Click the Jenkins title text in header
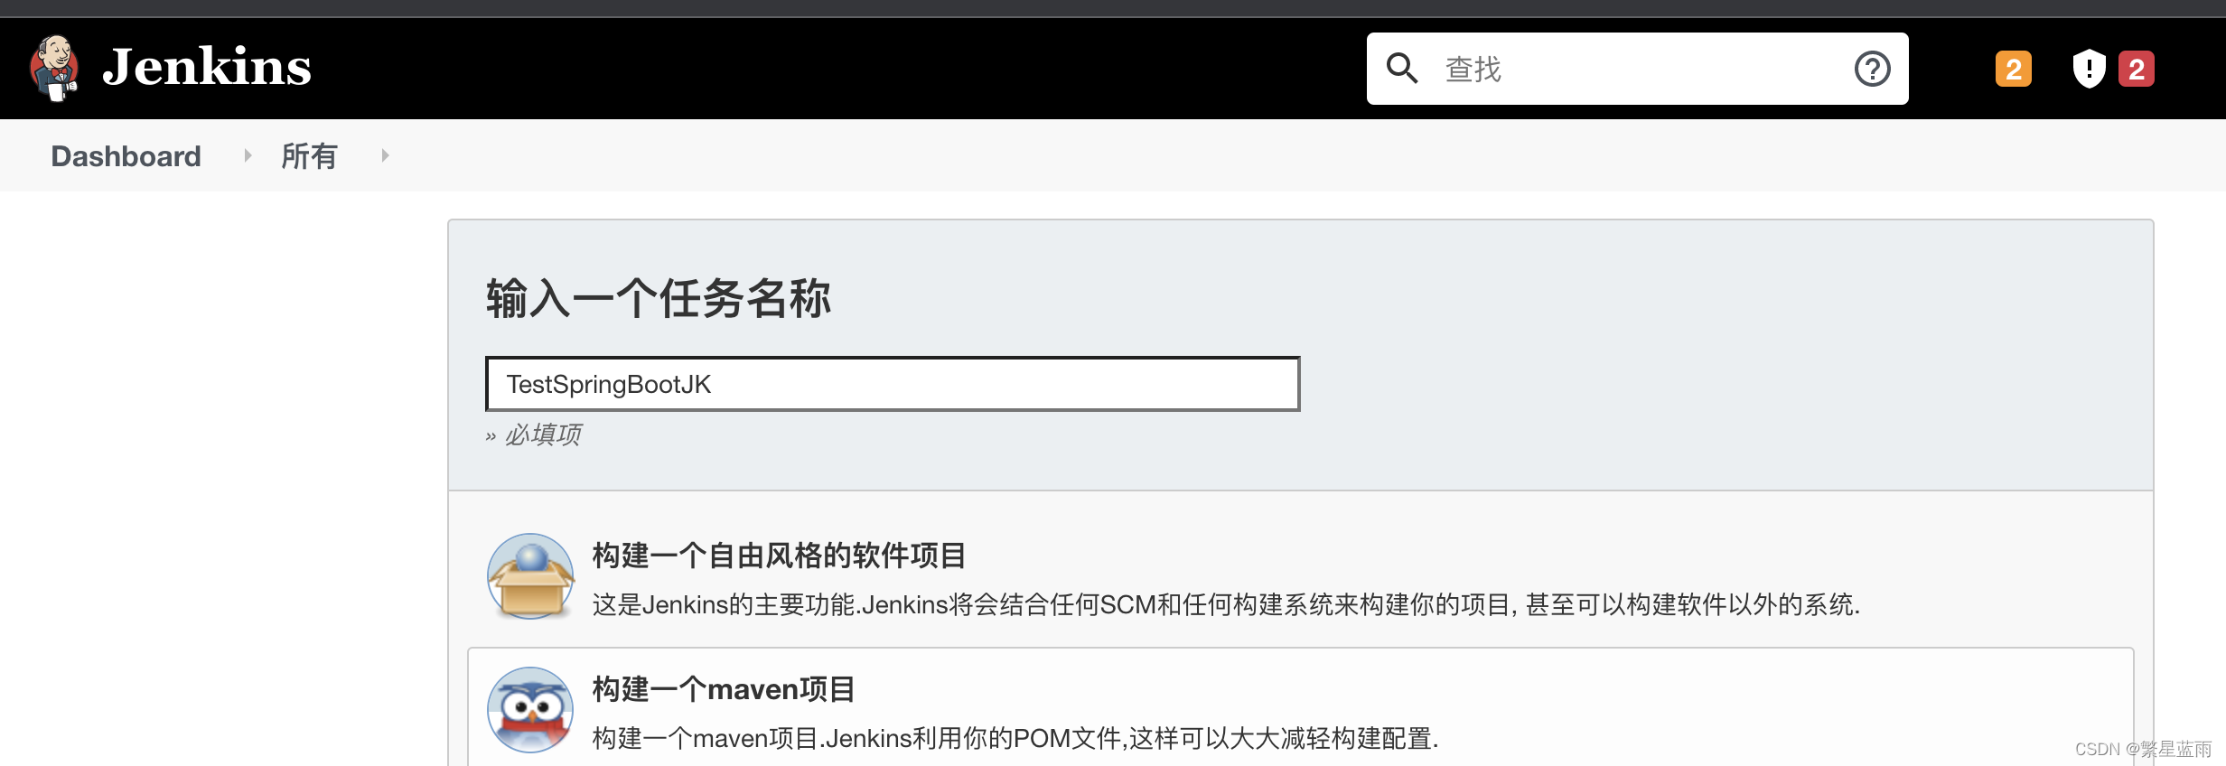2226x766 pixels. [207, 68]
